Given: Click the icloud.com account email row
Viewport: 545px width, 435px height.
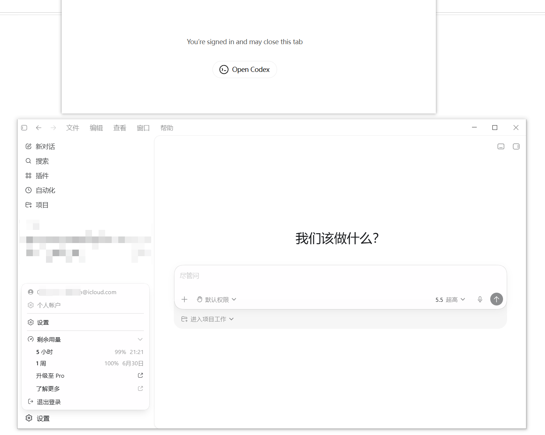Looking at the screenshot, I should (85, 292).
